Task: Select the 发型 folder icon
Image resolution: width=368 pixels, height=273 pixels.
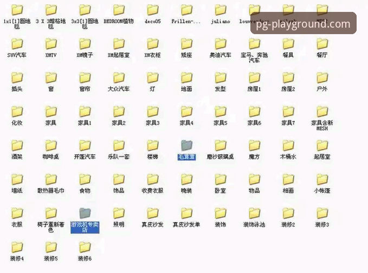Action: pos(221,77)
